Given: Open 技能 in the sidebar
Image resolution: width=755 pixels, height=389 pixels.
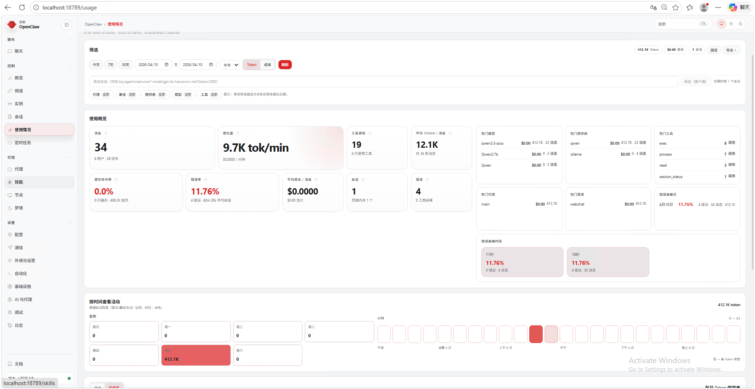Looking at the screenshot, I should (39, 182).
